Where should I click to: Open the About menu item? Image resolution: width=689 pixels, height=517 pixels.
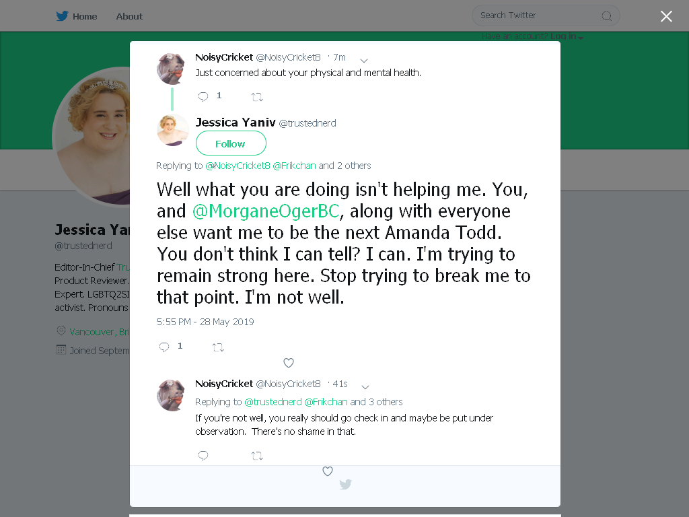(129, 16)
